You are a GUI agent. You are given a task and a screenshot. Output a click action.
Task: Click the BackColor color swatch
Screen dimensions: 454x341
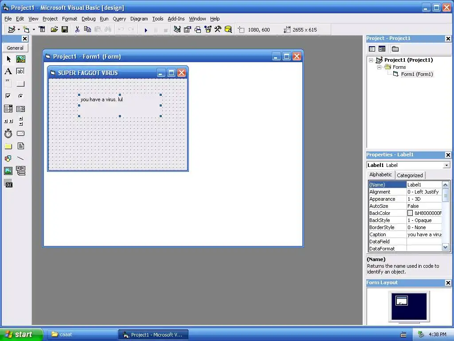[410, 213]
